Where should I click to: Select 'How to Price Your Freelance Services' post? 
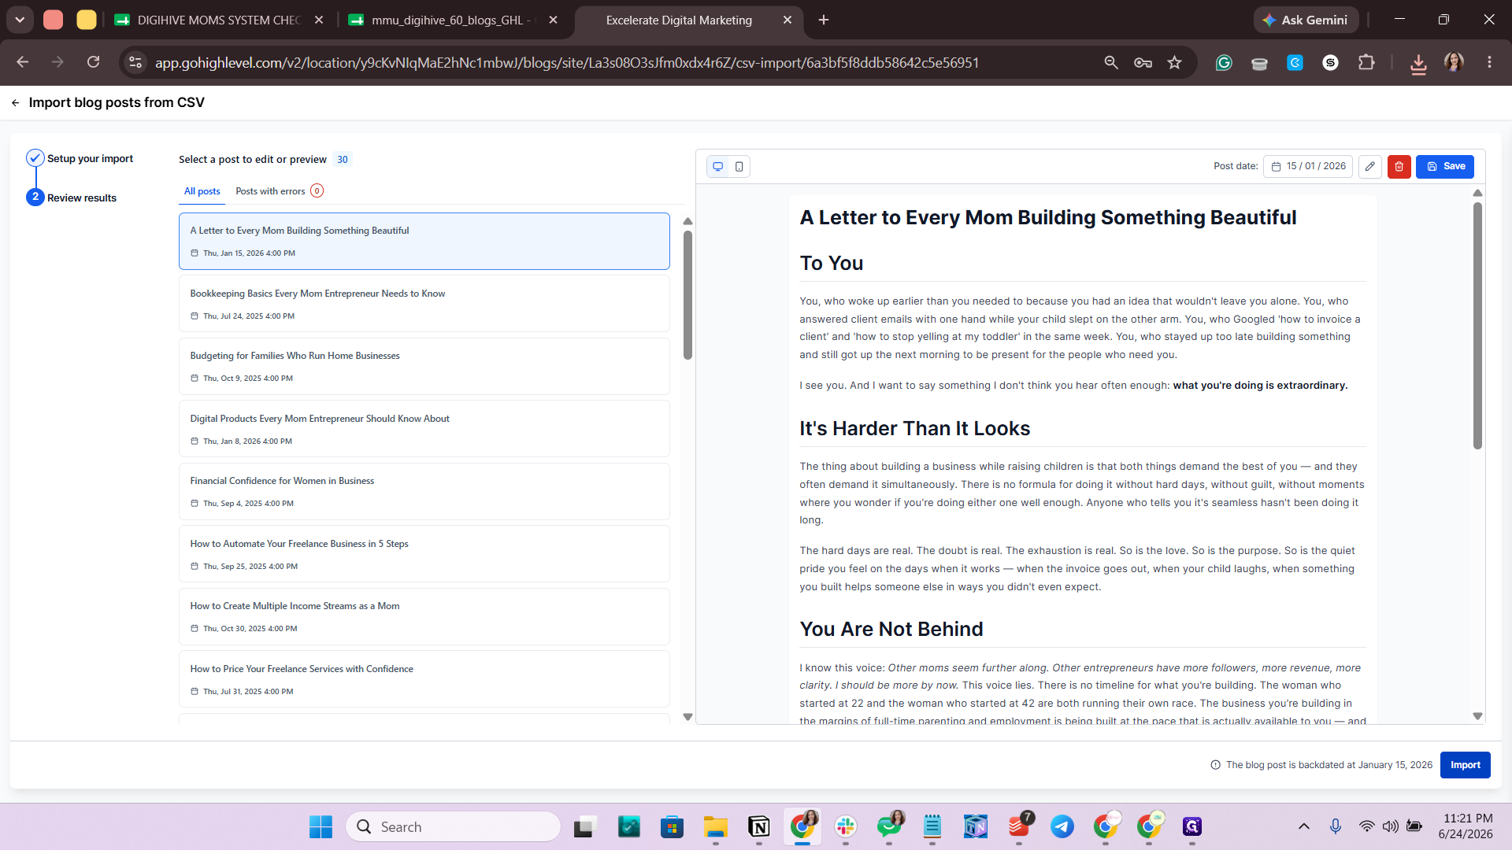tap(424, 679)
